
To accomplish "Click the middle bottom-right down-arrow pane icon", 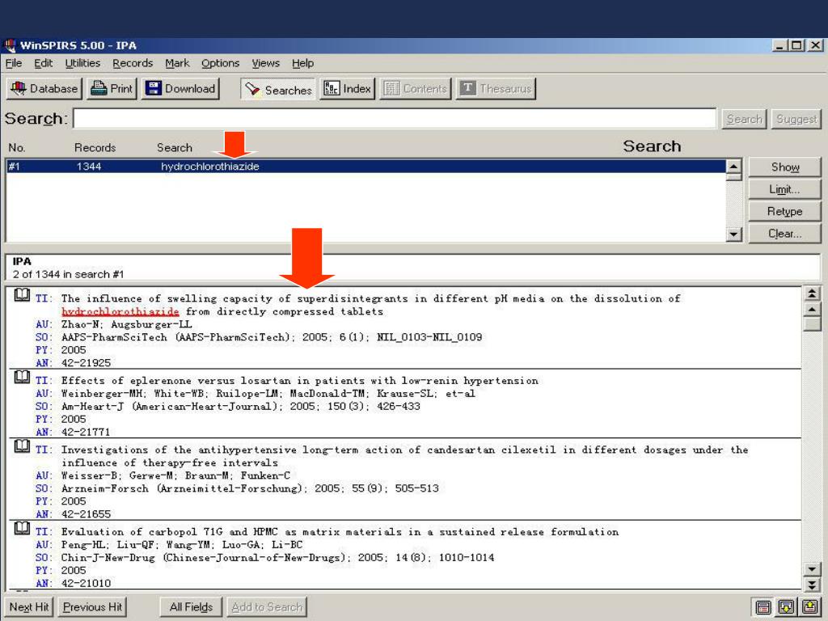I will tap(786, 608).
